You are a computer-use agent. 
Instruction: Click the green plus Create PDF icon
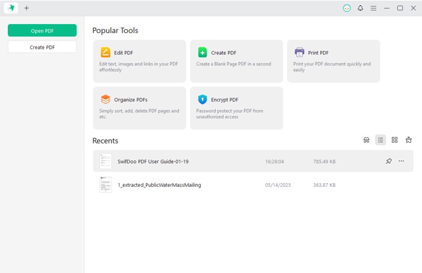click(x=203, y=52)
